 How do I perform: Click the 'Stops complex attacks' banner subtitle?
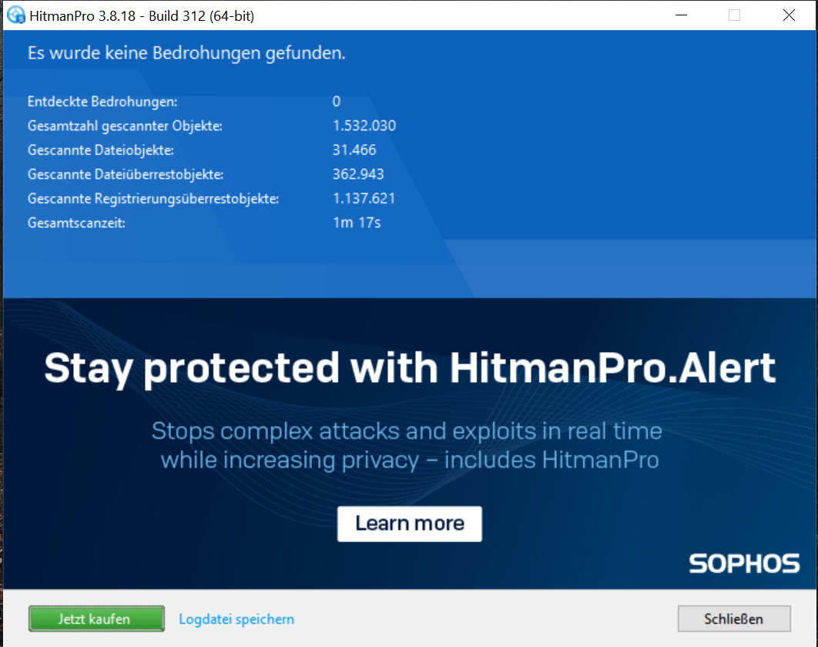pyautogui.click(x=407, y=446)
